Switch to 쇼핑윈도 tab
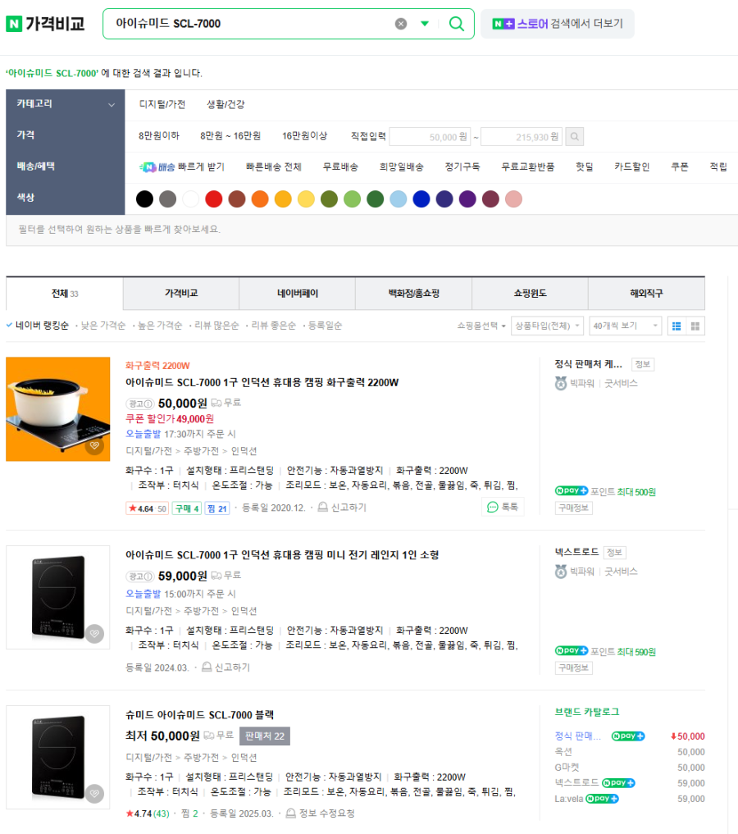 [530, 294]
